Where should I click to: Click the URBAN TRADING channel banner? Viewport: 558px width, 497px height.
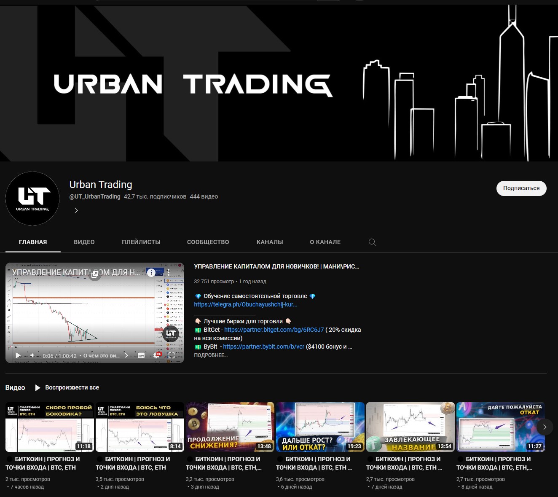pos(279,83)
